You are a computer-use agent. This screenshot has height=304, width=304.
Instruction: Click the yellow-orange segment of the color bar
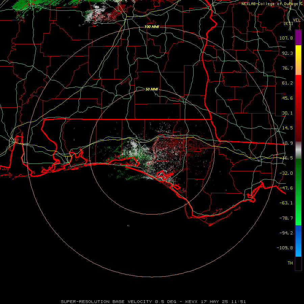coord(298,60)
